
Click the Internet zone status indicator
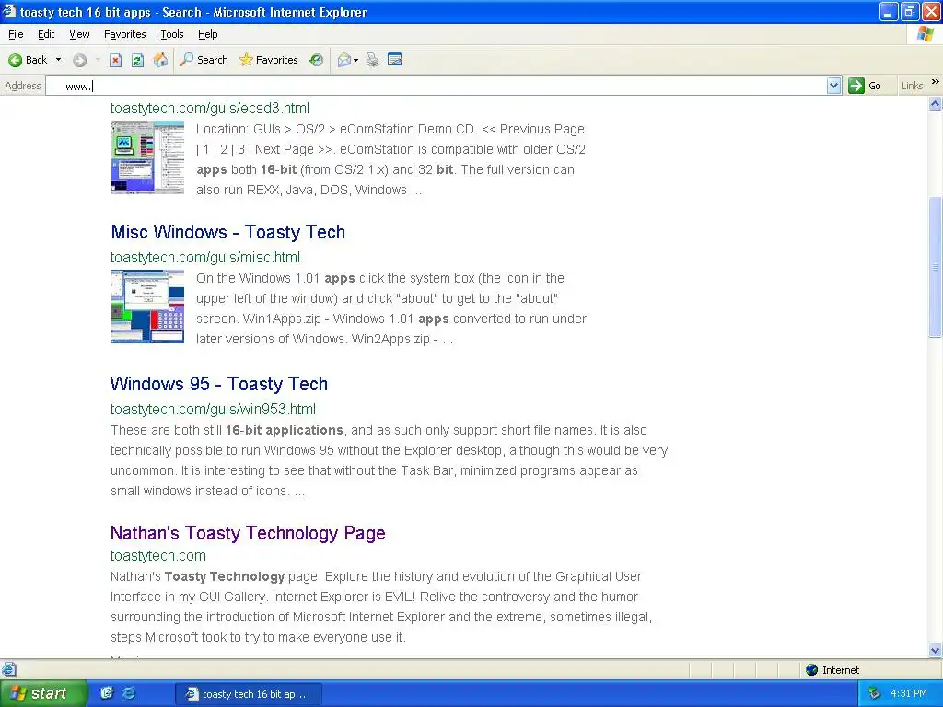pos(832,670)
